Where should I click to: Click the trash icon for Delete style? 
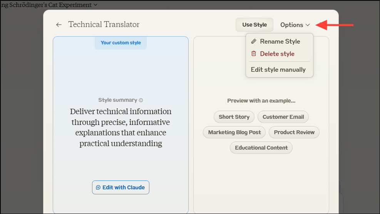[x=253, y=54]
